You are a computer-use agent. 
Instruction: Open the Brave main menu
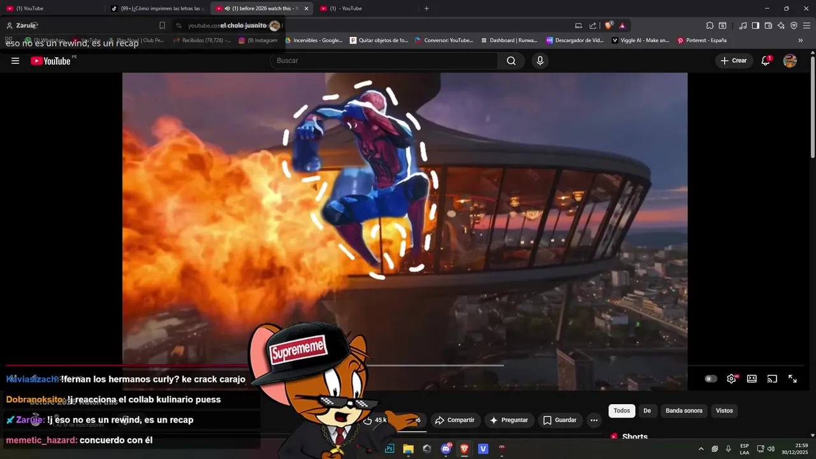click(x=806, y=25)
